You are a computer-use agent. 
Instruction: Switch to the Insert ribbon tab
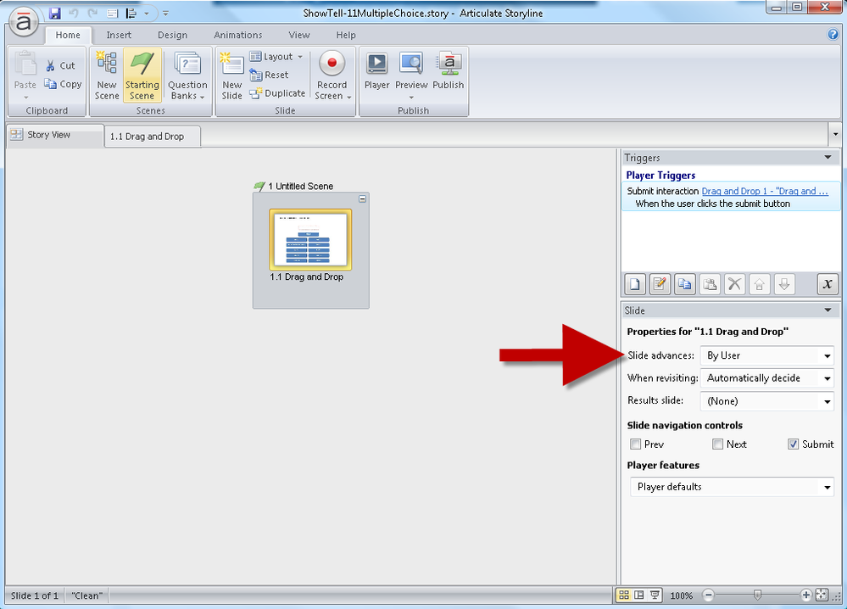coord(119,35)
